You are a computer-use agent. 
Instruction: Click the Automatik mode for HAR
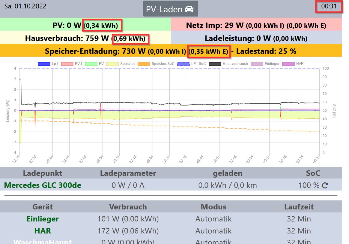click(213, 231)
